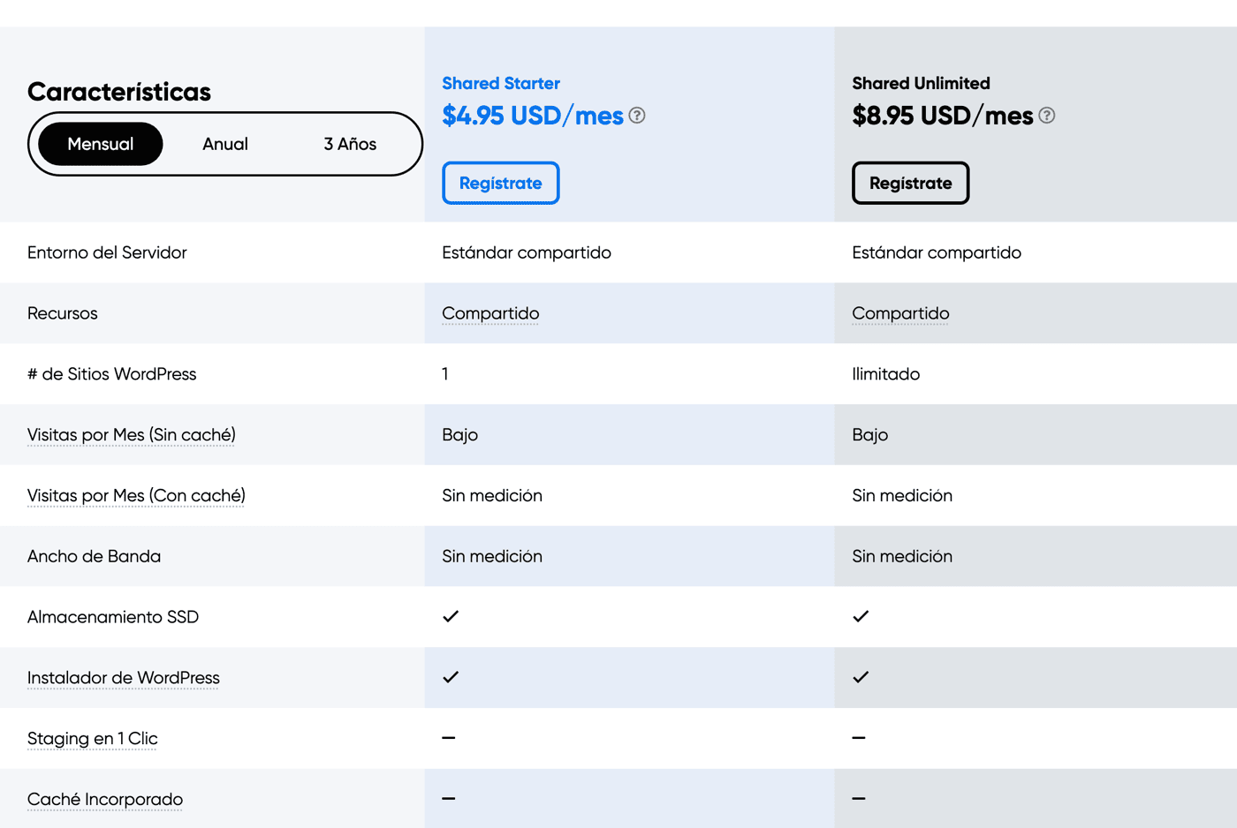Open the Shared Starter plan title
This screenshot has width=1237, height=828.
click(501, 83)
